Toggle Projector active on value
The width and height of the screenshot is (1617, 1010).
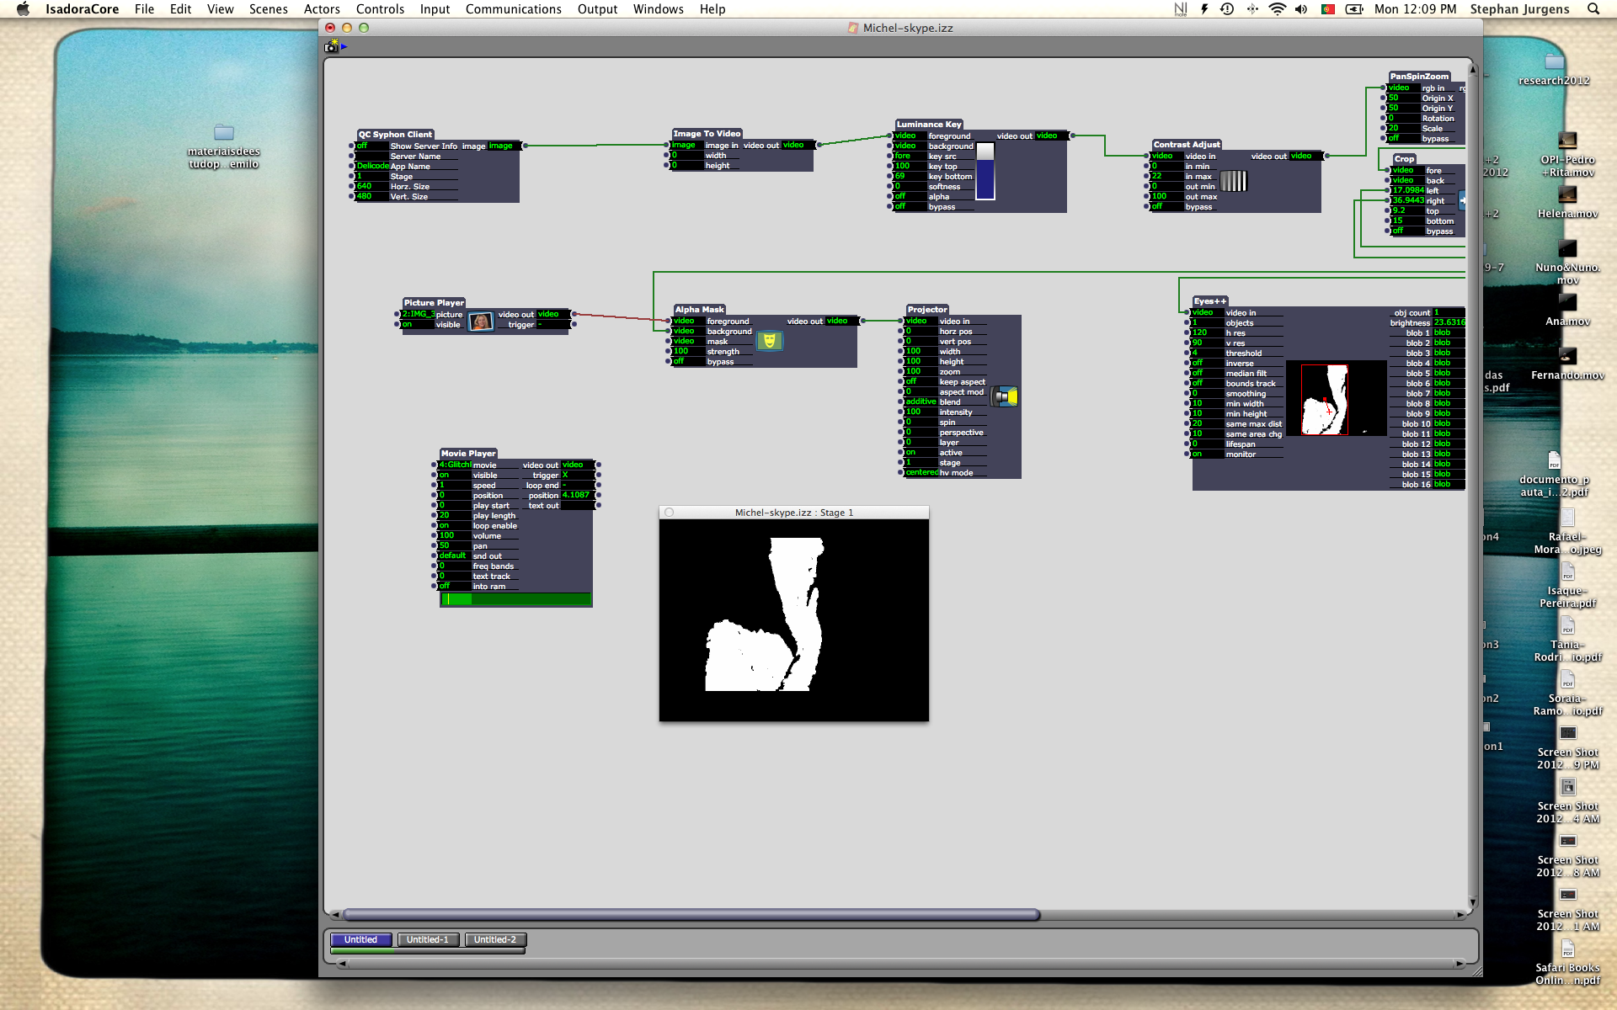921,452
